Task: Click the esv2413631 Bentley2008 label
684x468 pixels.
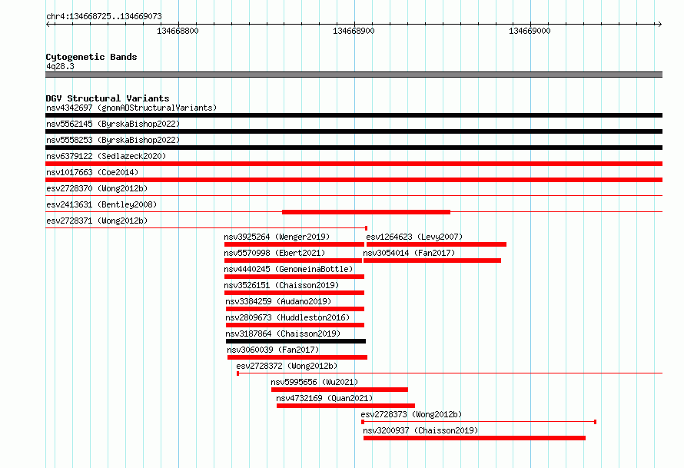Action: tap(101, 204)
